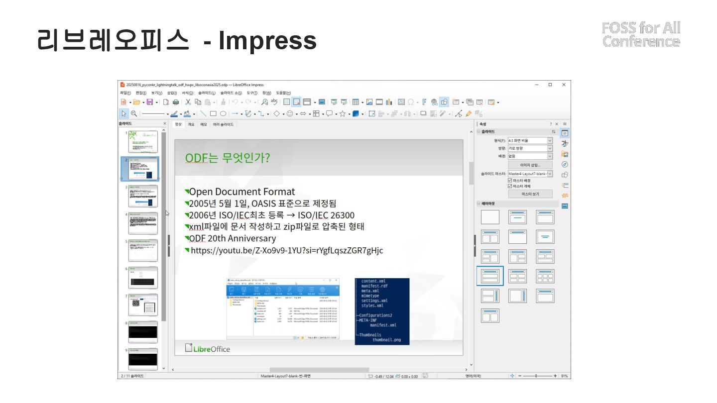Click the Cut scissors icon

click(188, 102)
